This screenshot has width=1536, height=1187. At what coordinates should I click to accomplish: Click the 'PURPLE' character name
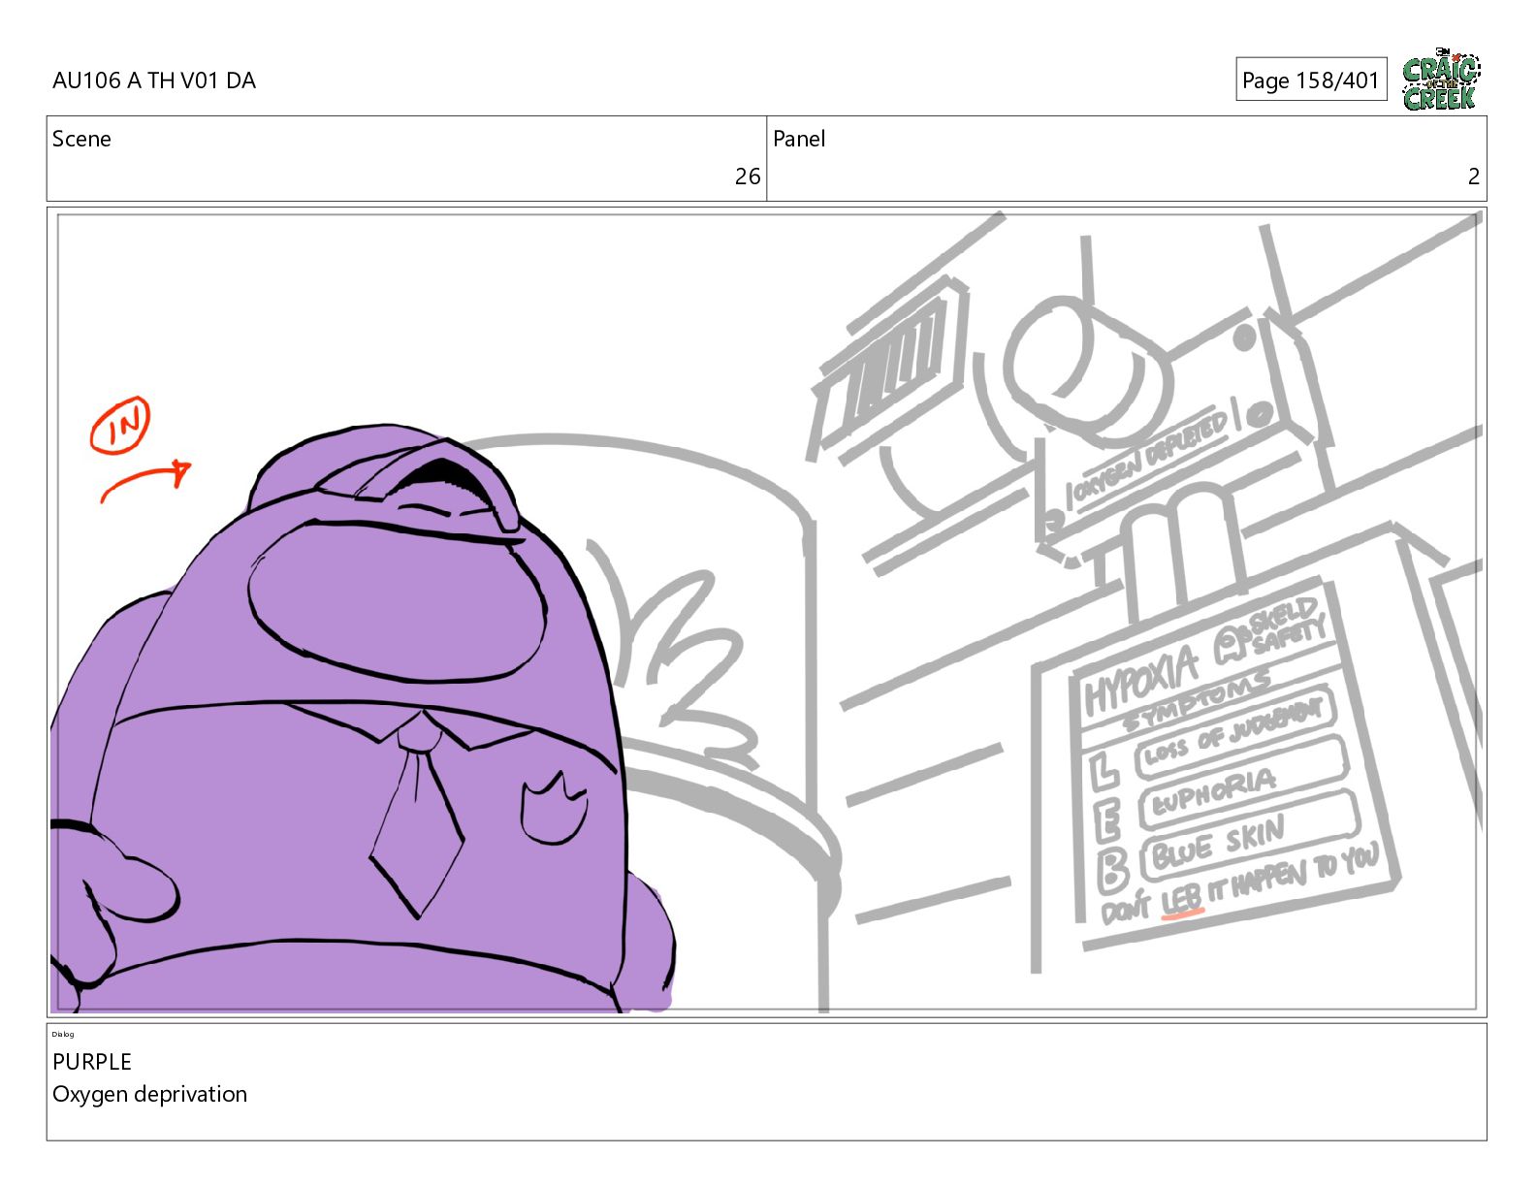tap(92, 1062)
